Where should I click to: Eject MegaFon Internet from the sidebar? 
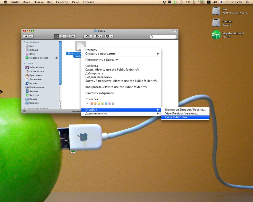pos(57,58)
